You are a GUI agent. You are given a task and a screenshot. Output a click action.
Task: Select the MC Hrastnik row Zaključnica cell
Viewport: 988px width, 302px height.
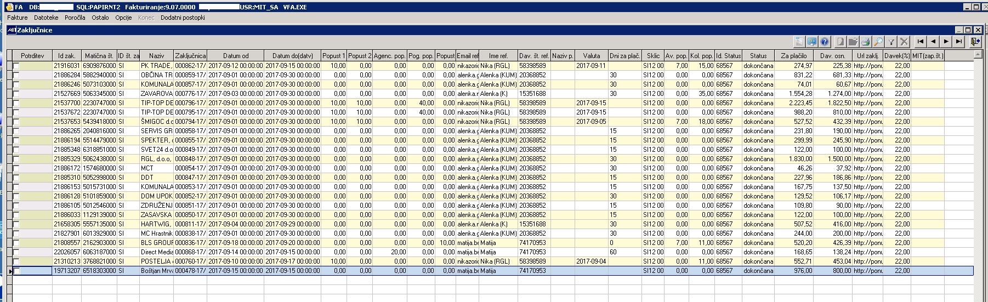[190, 233]
